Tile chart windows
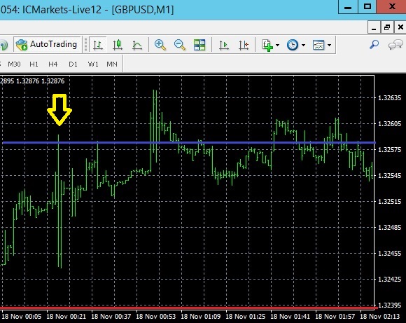Image resolution: width=406 pixels, height=323 pixels. [x=199, y=45]
